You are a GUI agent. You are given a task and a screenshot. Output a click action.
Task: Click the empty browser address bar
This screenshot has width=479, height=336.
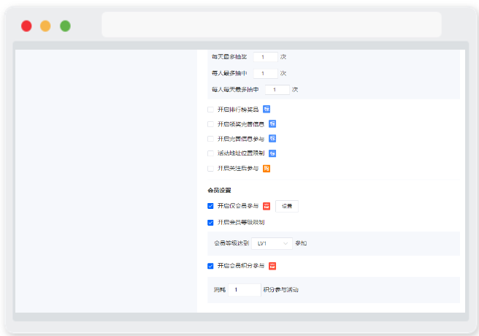tap(272, 25)
